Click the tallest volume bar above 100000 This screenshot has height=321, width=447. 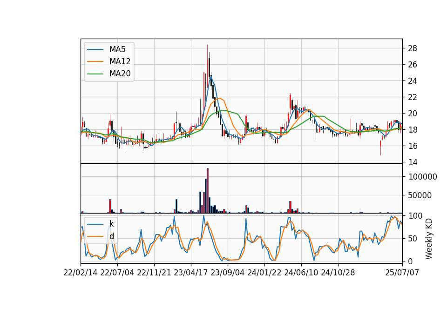click(208, 191)
